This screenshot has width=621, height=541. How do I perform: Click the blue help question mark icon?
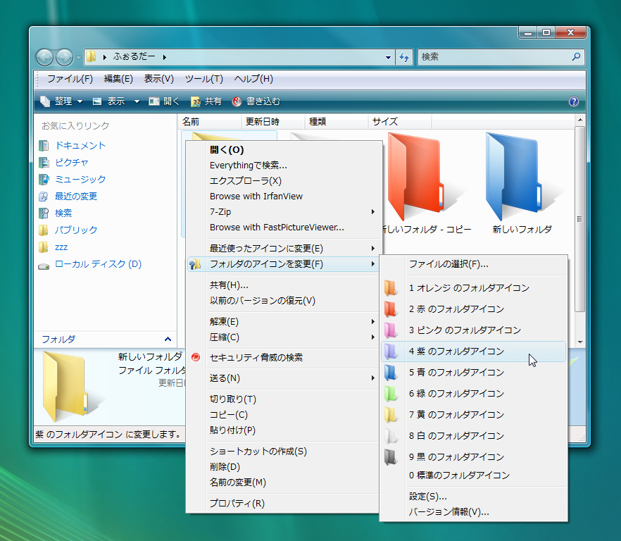(x=574, y=101)
